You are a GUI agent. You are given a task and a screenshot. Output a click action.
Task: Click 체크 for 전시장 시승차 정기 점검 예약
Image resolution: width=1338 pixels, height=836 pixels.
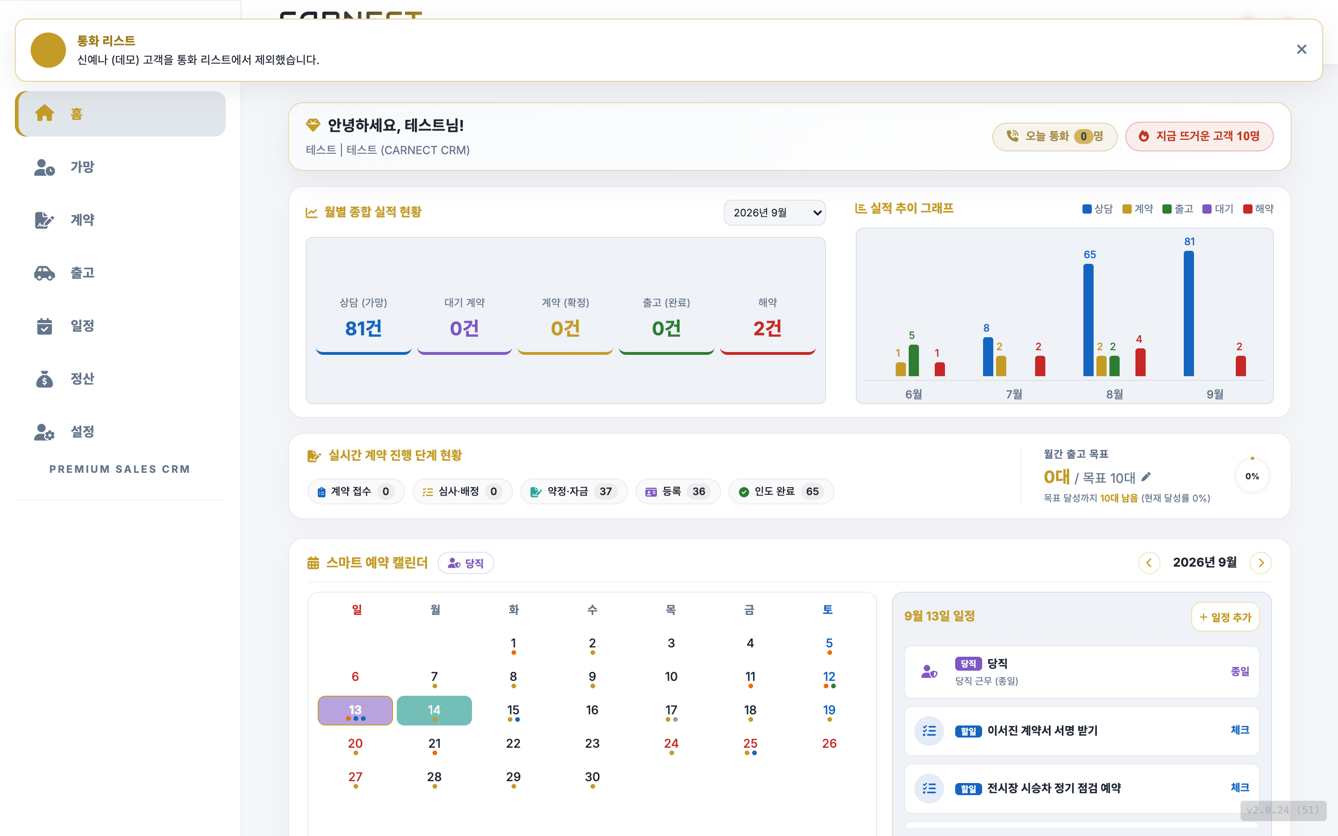click(x=1240, y=787)
